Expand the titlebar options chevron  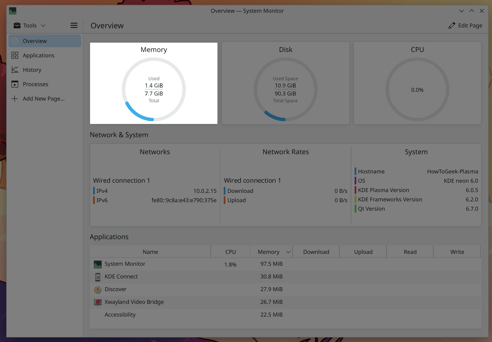(x=461, y=10)
